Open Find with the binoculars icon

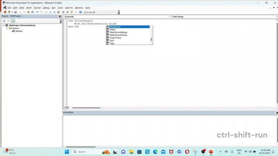33,12
